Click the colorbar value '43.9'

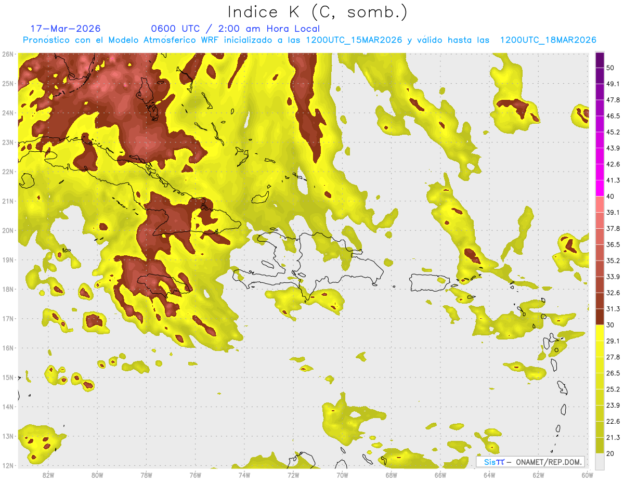613,148
